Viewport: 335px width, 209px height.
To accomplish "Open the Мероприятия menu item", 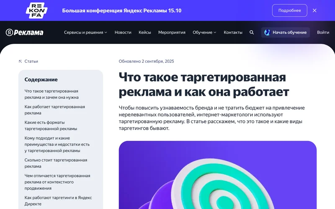I will pos(172,33).
